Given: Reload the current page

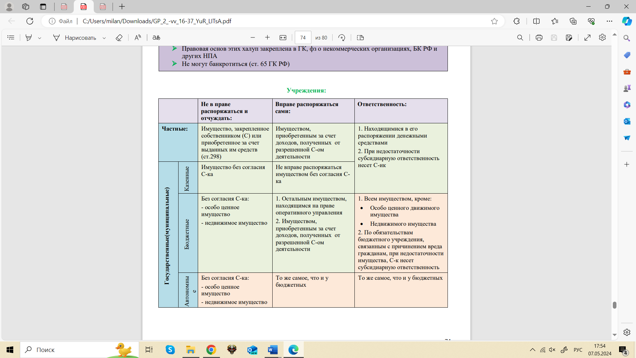Looking at the screenshot, I should [30, 21].
